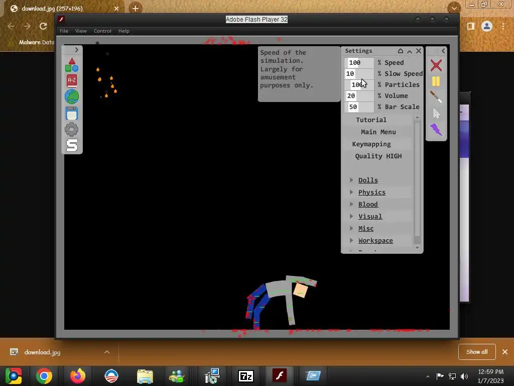Close the download.jpg browser tab
This screenshot has width=514, height=386.
click(116, 9)
